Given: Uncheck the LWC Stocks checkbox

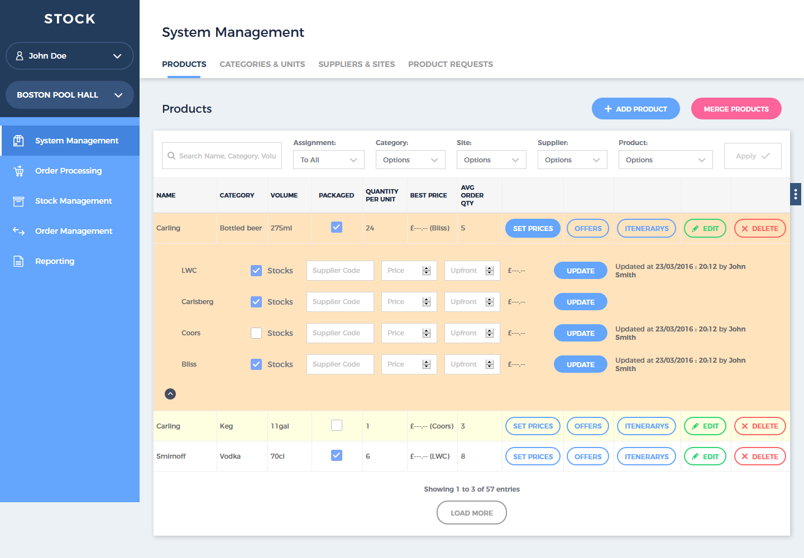Looking at the screenshot, I should click(x=256, y=271).
